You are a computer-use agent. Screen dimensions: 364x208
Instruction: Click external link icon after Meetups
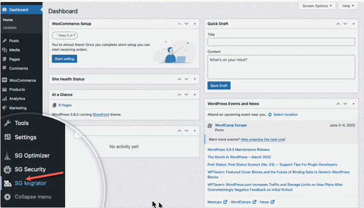[x=225, y=202]
